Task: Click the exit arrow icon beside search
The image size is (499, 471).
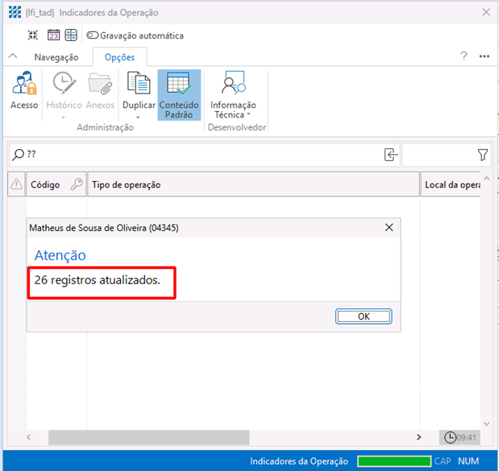Action: (391, 155)
